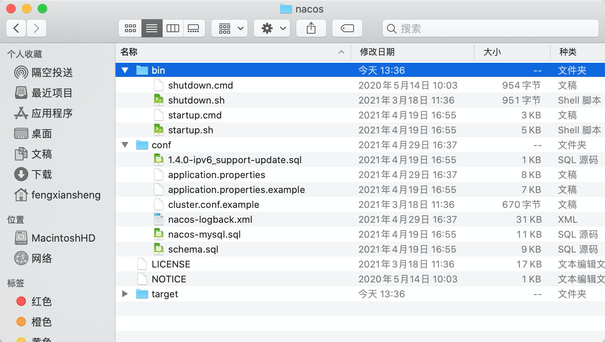The width and height of the screenshot is (605, 342).
Task: Select the target folder icon
Action: click(142, 294)
